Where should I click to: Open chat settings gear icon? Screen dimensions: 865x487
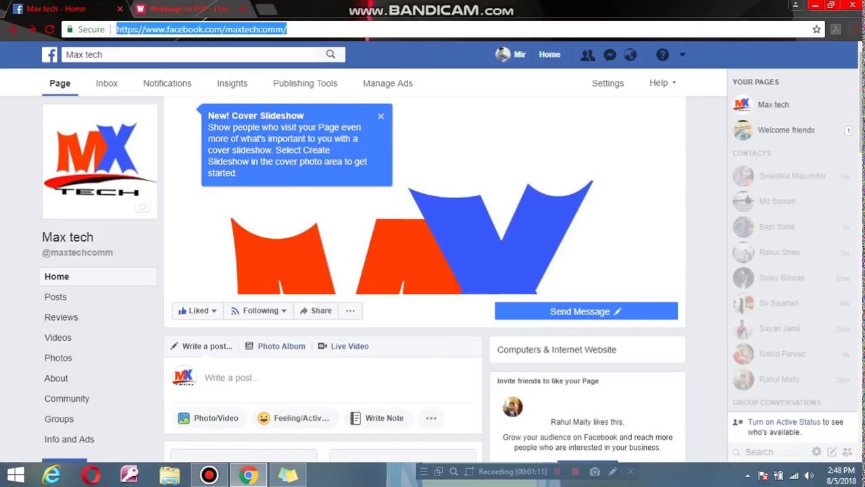pos(816,452)
